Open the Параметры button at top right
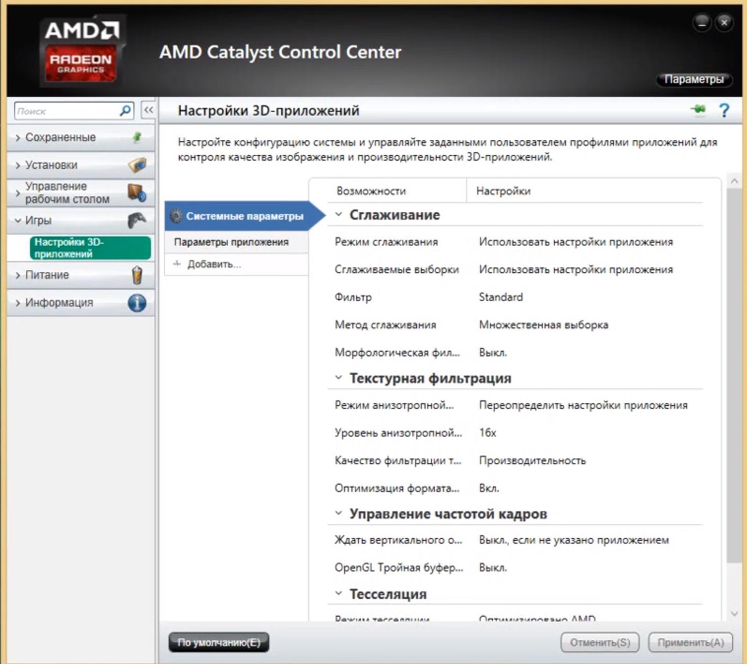This screenshot has width=747, height=664. point(694,79)
